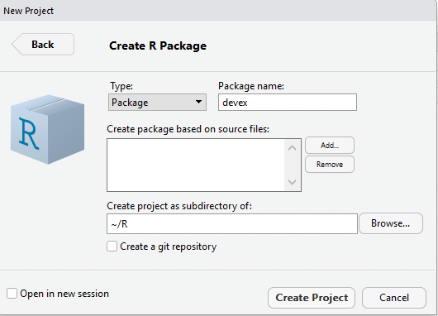Click Browse... to choose a directory
Viewport: 438px width, 316px height.
[391, 223]
